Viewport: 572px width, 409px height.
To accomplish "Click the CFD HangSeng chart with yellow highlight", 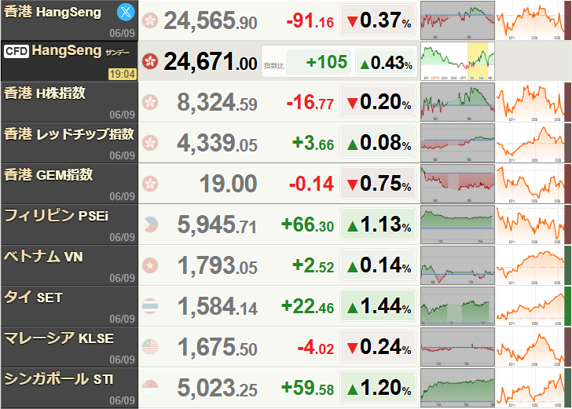I will coord(457,61).
